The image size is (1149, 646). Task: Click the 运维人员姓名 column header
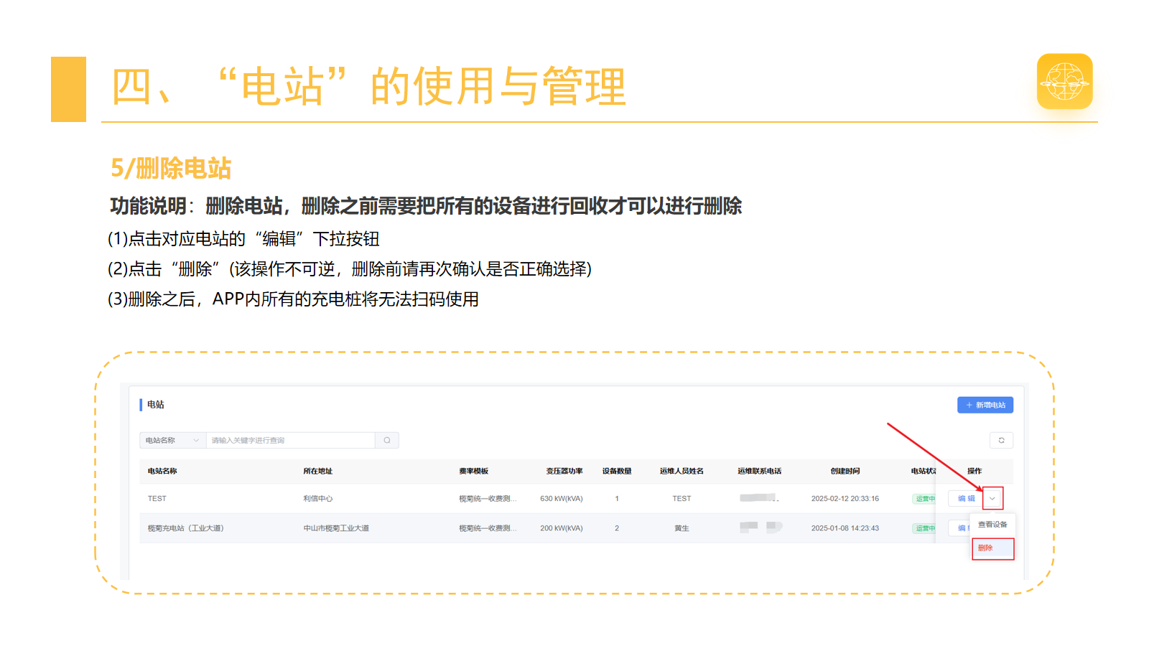[x=682, y=471]
